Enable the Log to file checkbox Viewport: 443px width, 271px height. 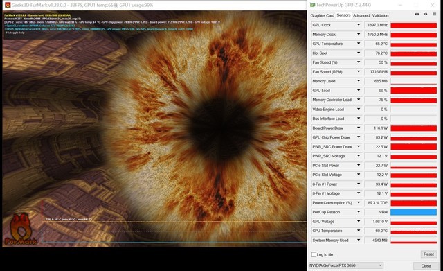click(314, 254)
